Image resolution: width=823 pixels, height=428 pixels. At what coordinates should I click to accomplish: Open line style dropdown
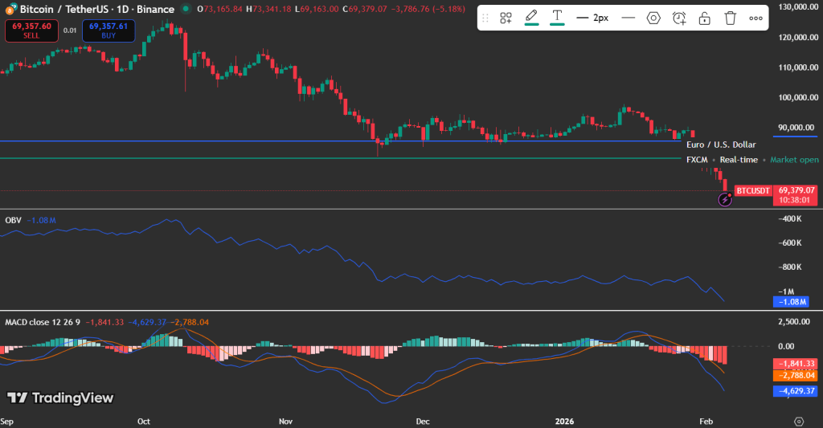(628, 18)
